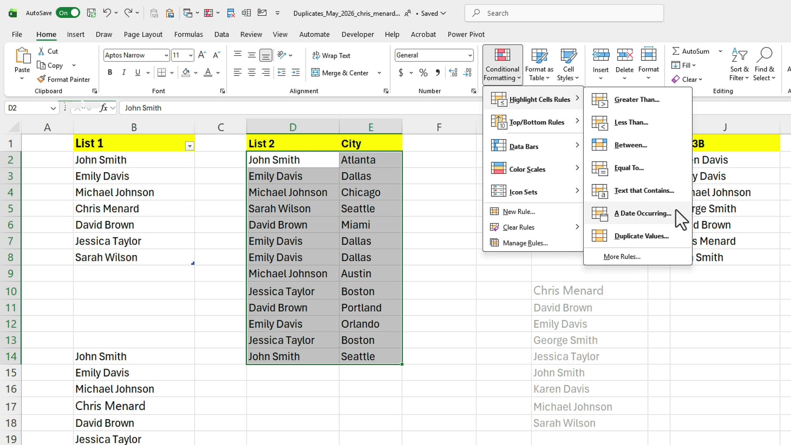791x445 pixels.
Task: Switch to the Formulas tab
Action: coord(188,34)
